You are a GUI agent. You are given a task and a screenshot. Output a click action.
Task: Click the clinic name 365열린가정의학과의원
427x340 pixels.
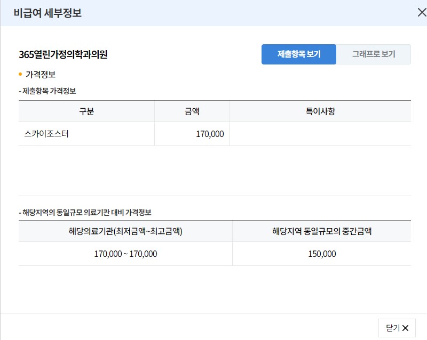click(63, 54)
